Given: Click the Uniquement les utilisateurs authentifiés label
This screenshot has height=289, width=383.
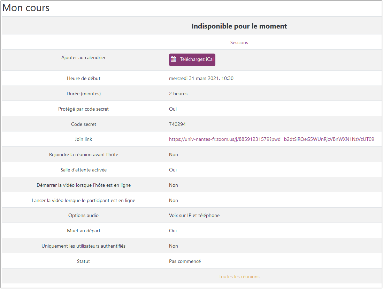Looking at the screenshot, I should 84,246.
